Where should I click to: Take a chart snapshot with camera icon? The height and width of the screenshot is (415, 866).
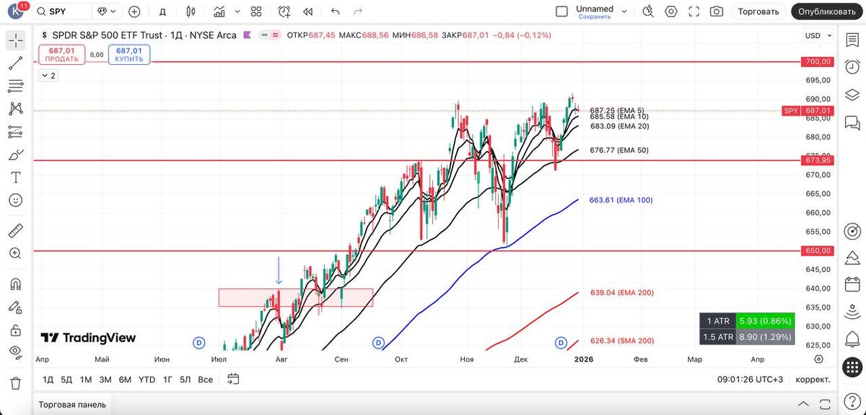click(716, 12)
